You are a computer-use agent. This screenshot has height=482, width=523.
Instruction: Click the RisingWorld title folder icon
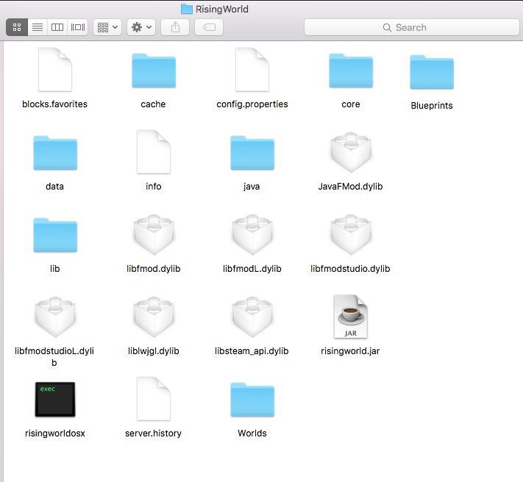[x=187, y=9]
